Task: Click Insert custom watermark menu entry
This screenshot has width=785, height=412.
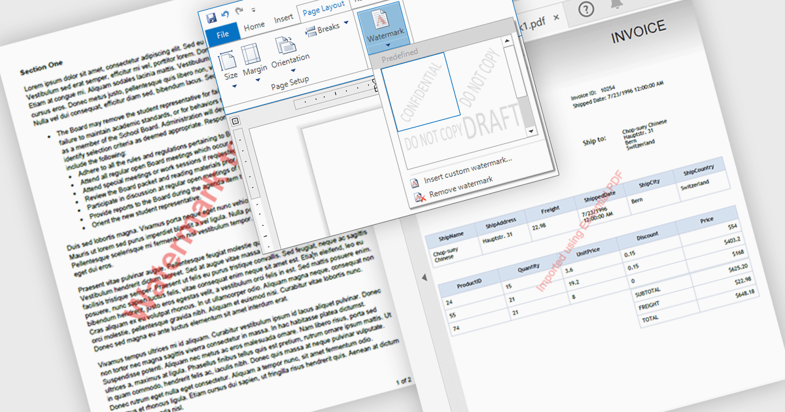Action: click(x=467, y=171)
